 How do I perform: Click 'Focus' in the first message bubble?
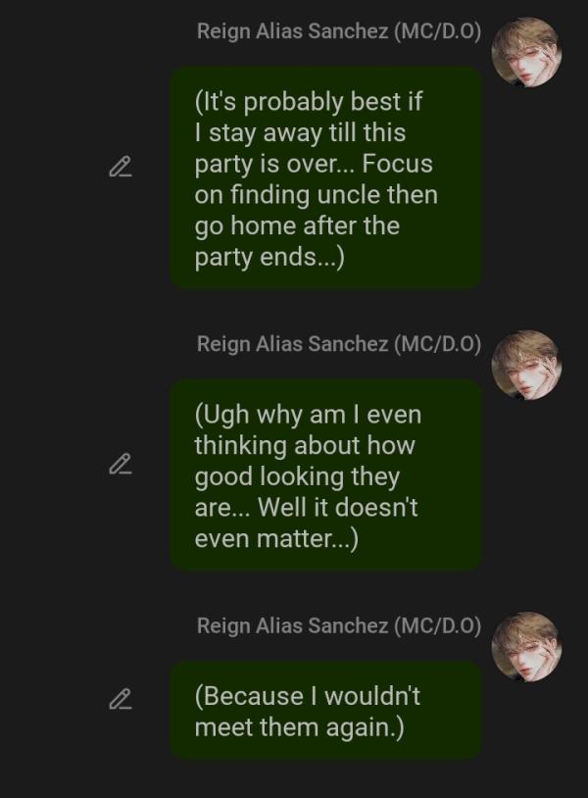point(398,163)
